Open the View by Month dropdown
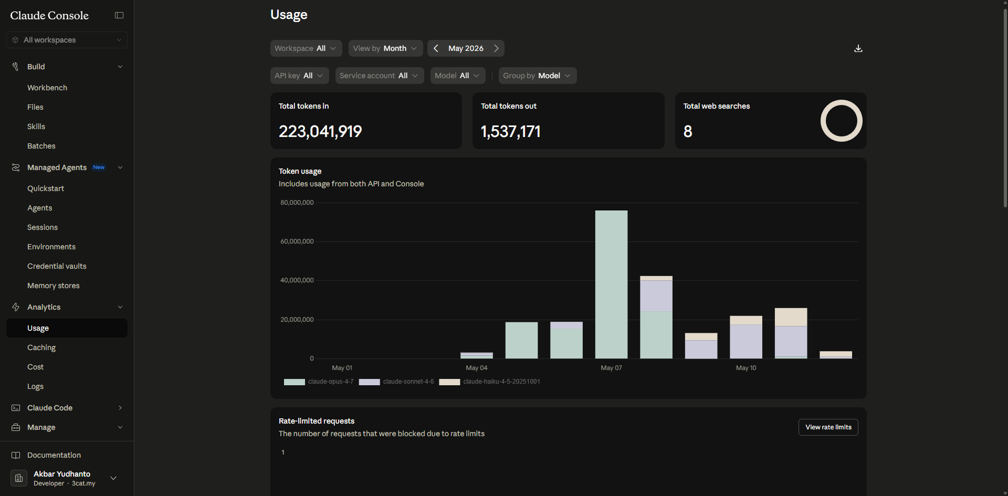 (386, 48)
